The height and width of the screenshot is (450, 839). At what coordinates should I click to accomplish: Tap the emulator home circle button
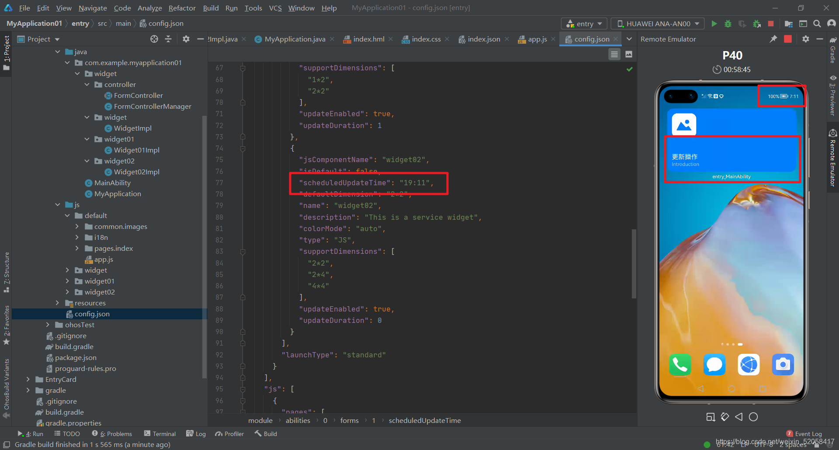click(x=753, y=417)
